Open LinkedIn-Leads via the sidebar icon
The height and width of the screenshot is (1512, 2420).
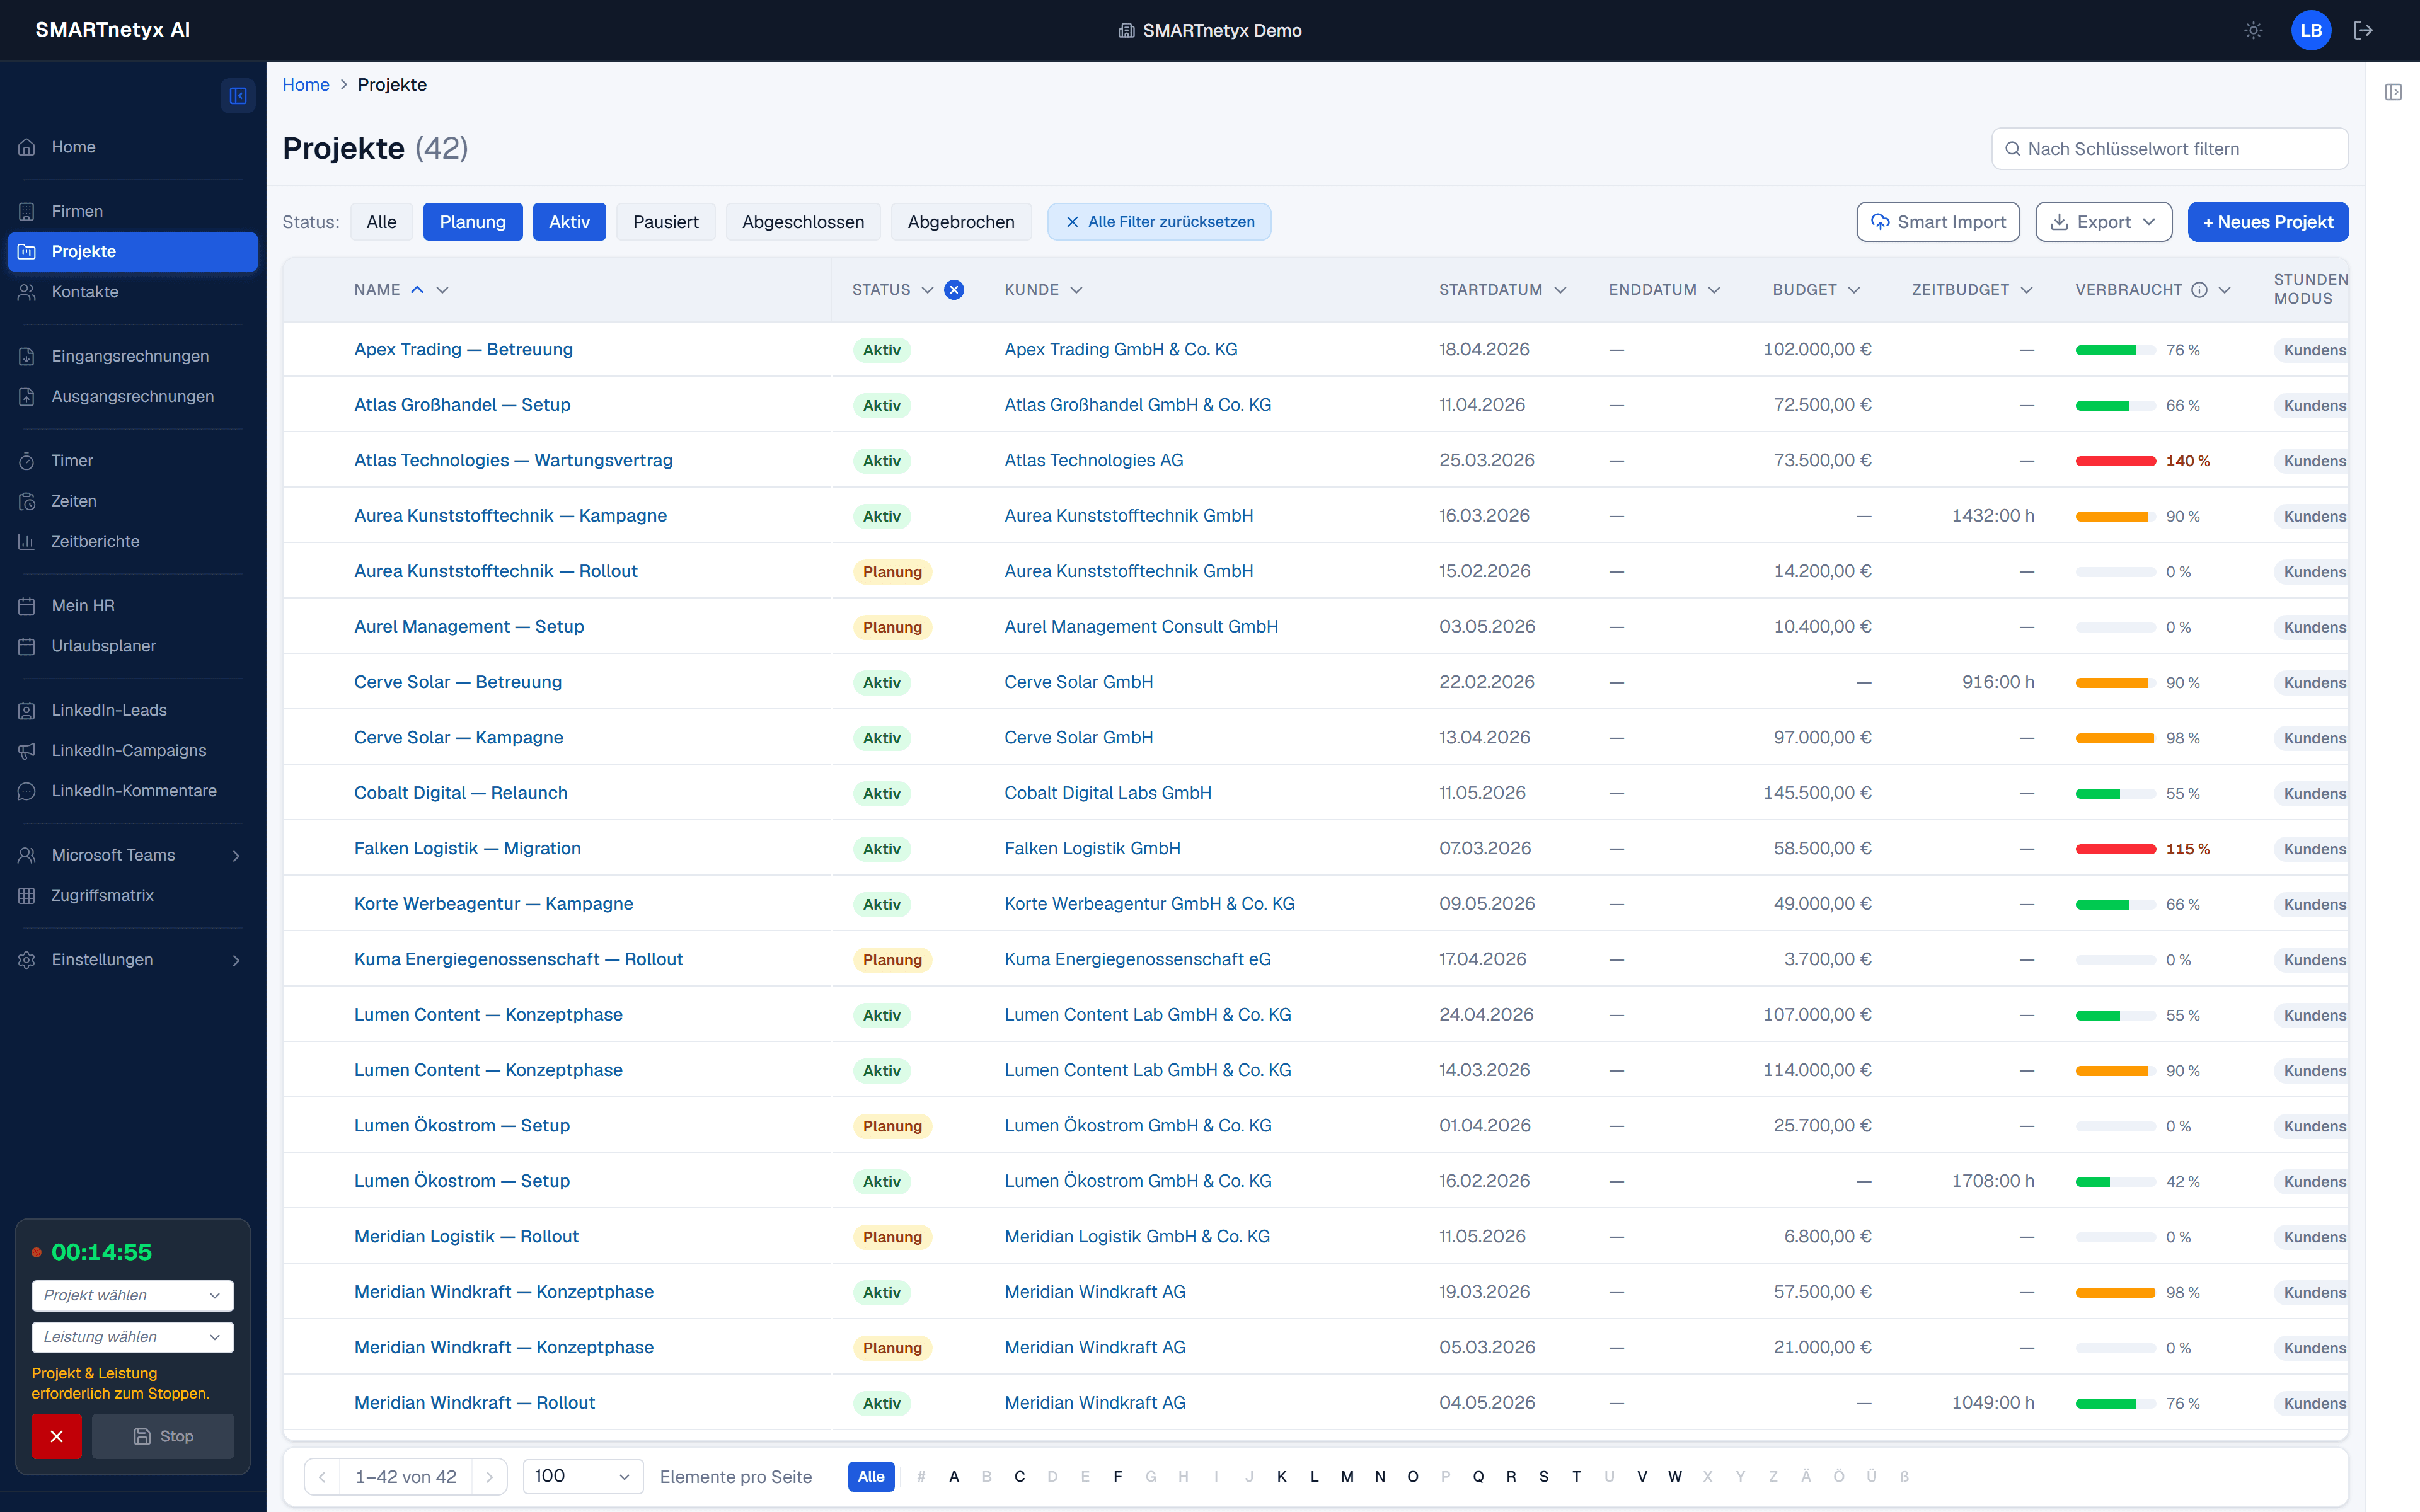point(27,710)
